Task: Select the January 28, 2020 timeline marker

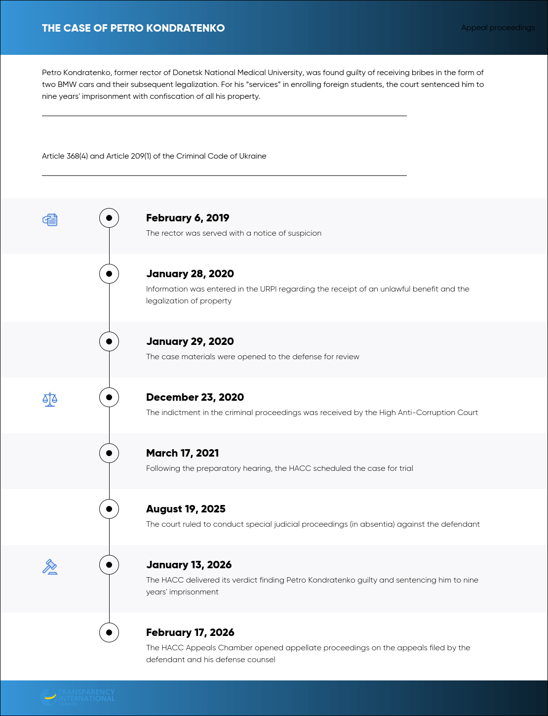Action: (109, 274)
